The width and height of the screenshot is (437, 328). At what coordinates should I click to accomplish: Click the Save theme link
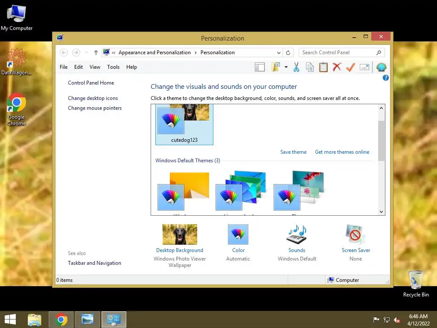tap(293, 152)
